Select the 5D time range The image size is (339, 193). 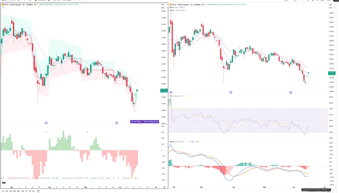coord(7,191)
